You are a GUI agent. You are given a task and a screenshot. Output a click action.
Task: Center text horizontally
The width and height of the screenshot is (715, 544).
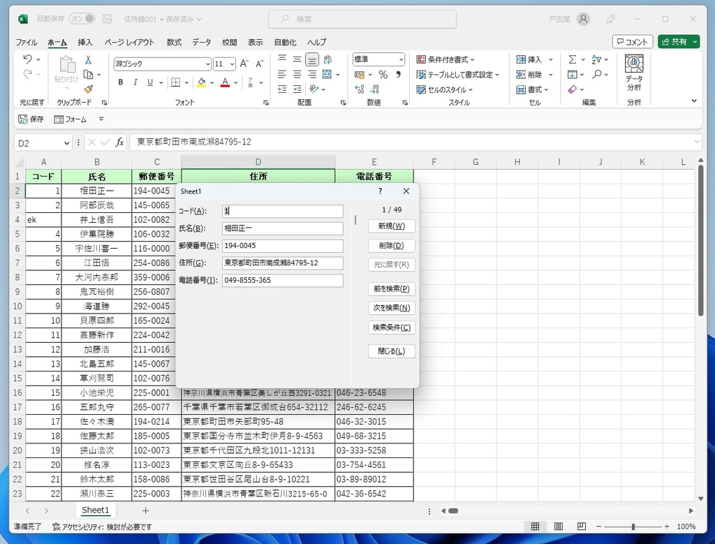click(x=297, y=74)
